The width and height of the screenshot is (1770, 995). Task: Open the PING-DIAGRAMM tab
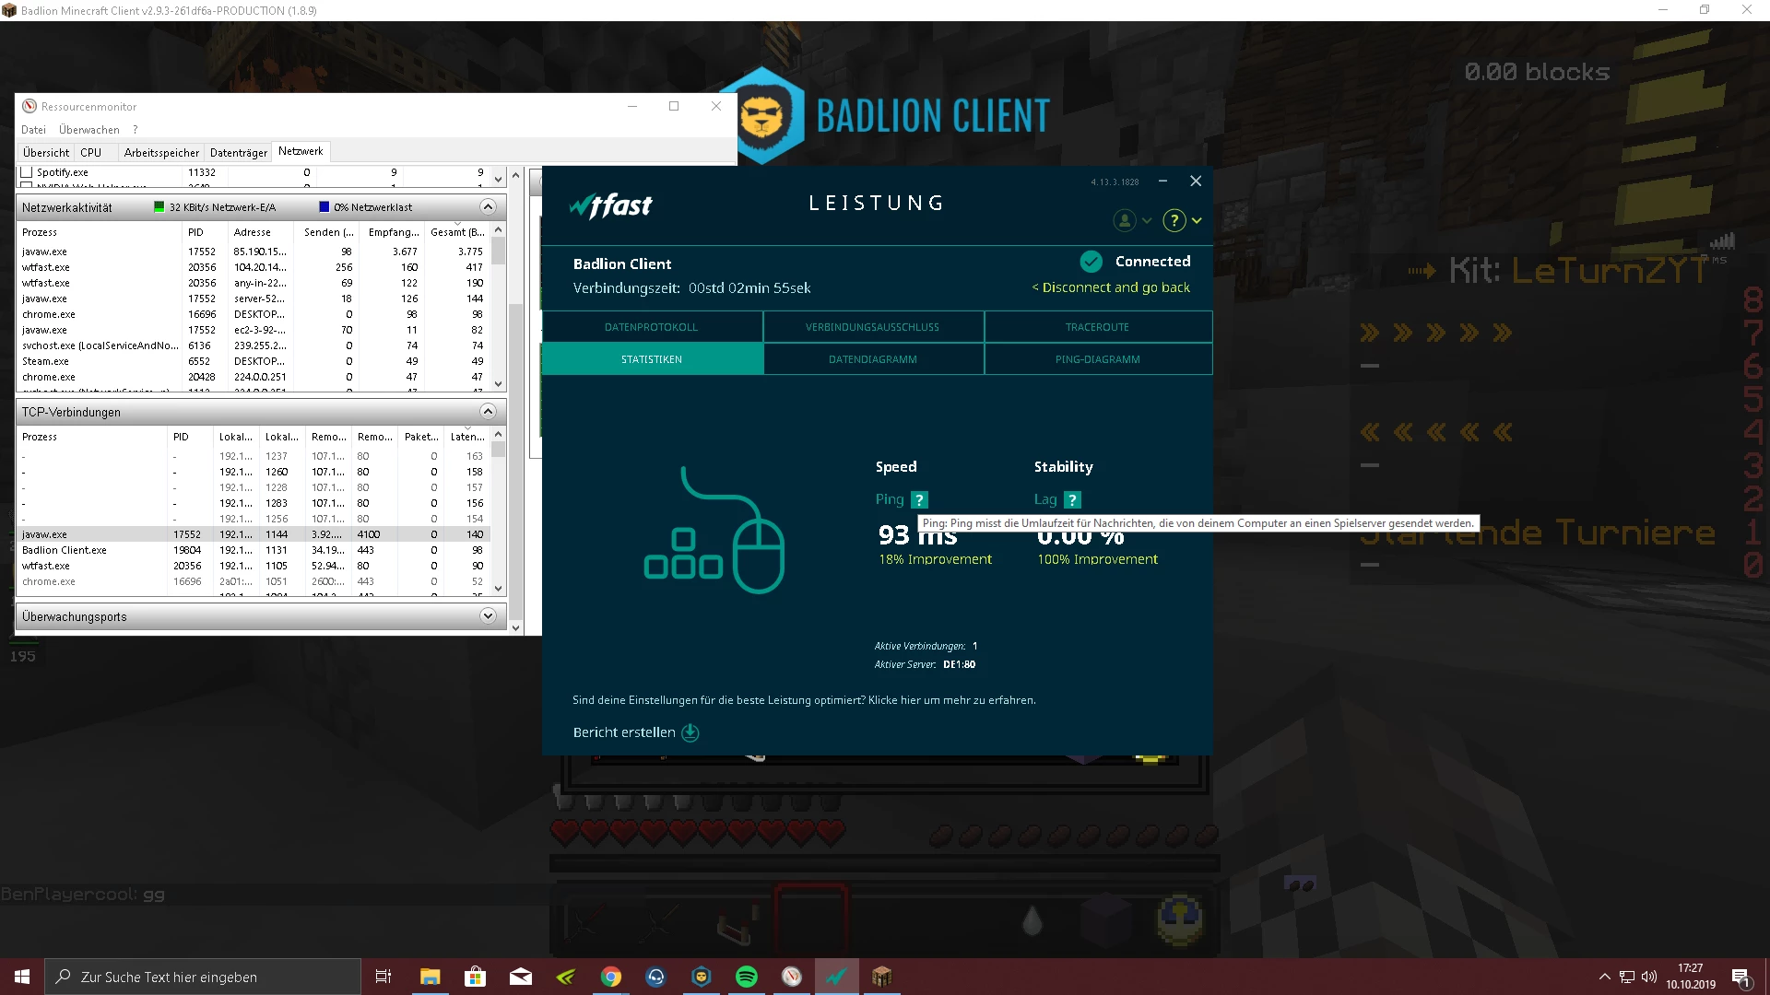(1097, 359)
